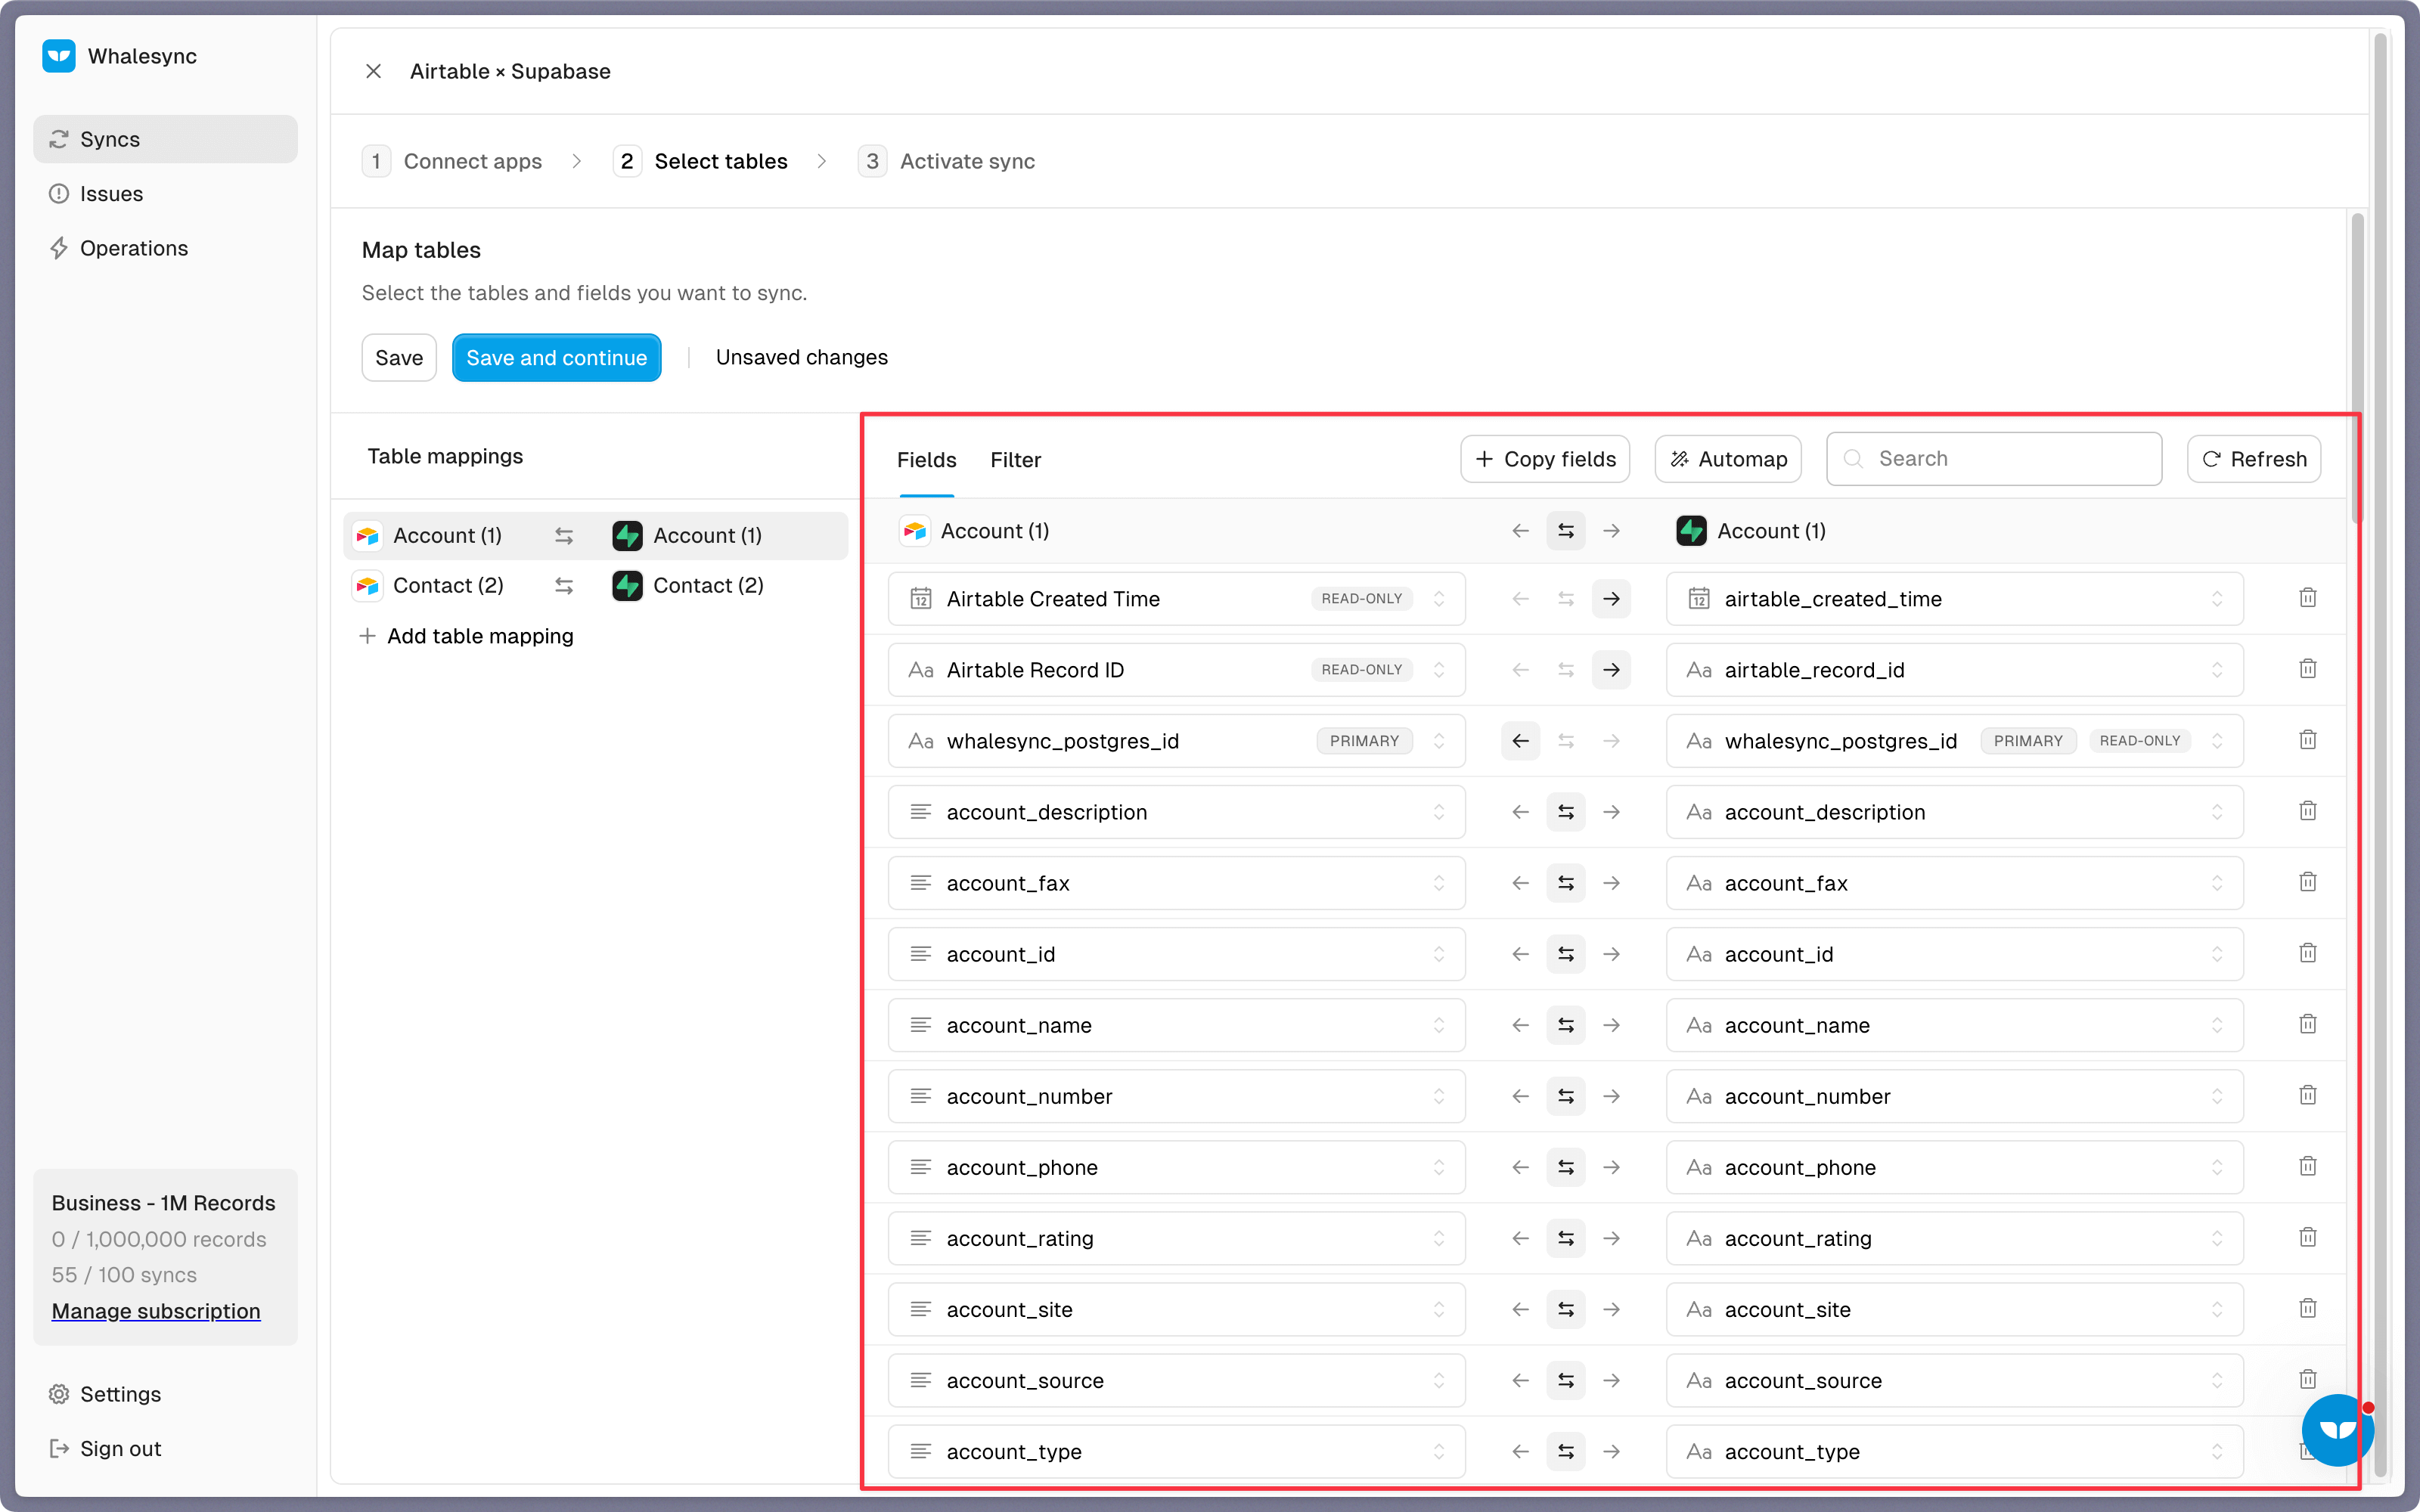Open the Manage subscription link
This screenshot has width=2420, height=1512.
(x=156, y=1310)
